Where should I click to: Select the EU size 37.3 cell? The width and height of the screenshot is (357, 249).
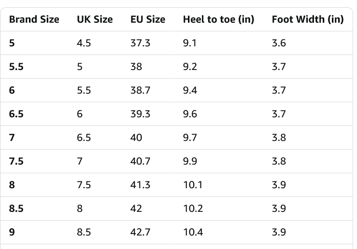coord(140,43)
